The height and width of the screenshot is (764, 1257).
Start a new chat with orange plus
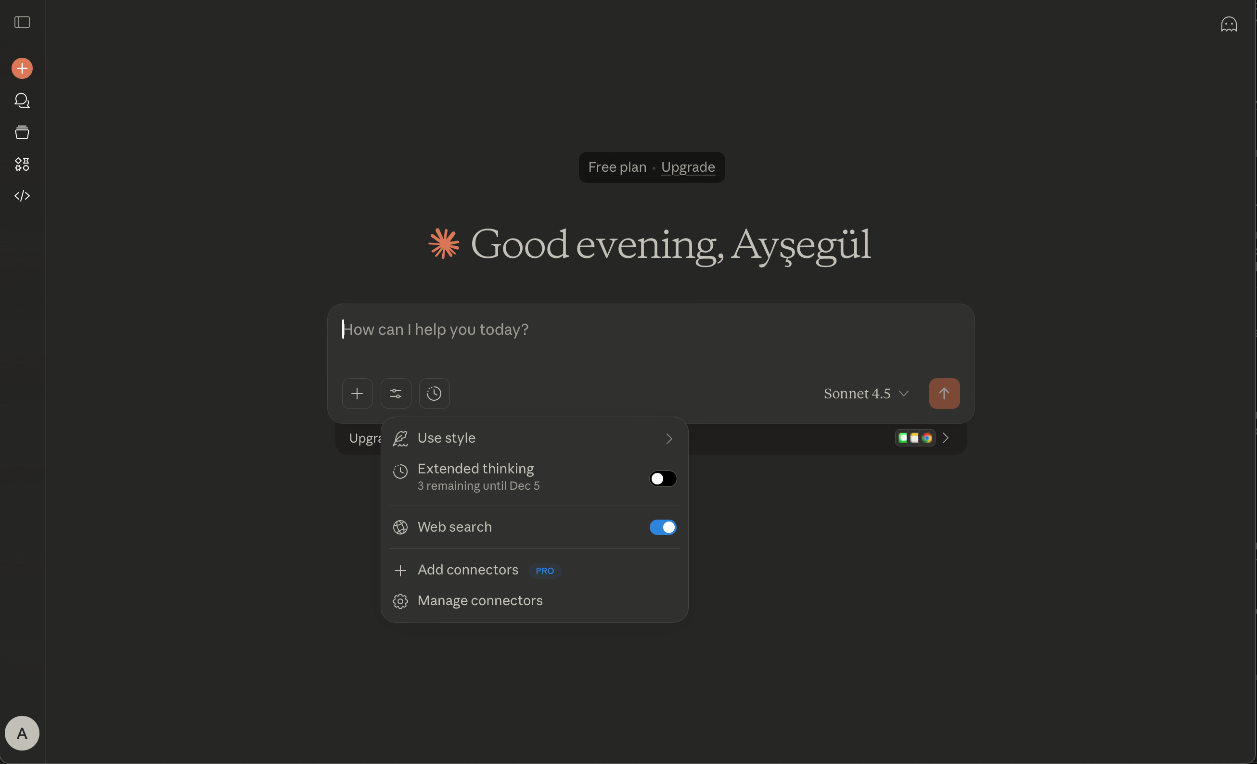tap(22, 68)
